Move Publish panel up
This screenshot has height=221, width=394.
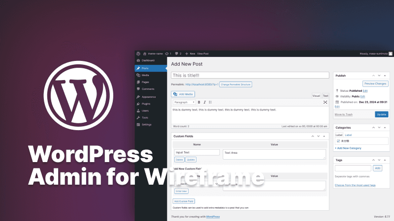373,76
